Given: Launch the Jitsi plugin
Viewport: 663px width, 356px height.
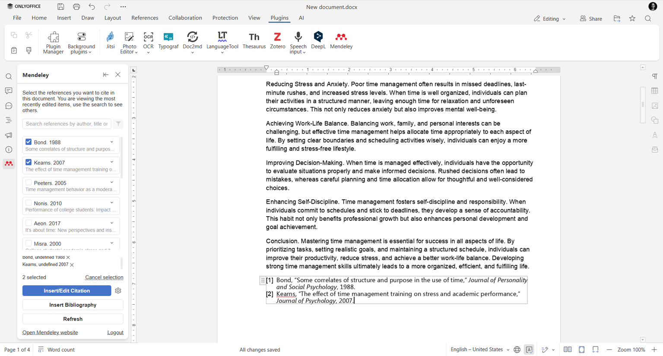Looking at the screenshot, I should [110, 41].
